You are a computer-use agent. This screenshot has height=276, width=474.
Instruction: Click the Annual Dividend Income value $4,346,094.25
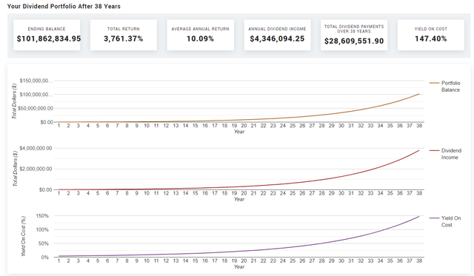tap(277, 38)
